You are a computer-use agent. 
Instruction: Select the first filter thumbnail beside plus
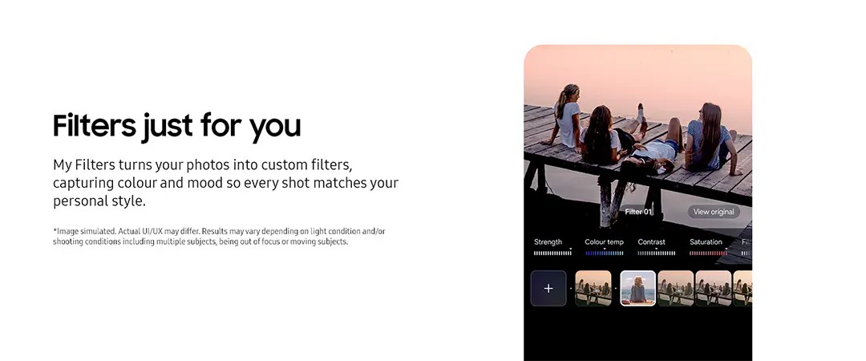593,288
